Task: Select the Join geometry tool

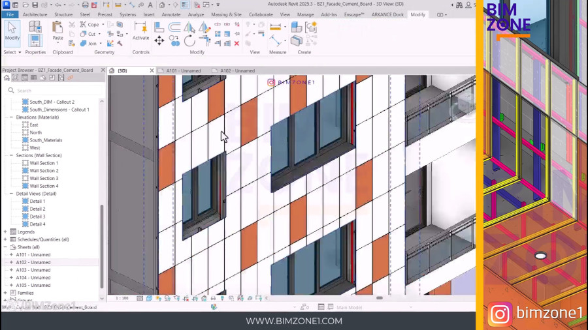Action: [88, 44]
